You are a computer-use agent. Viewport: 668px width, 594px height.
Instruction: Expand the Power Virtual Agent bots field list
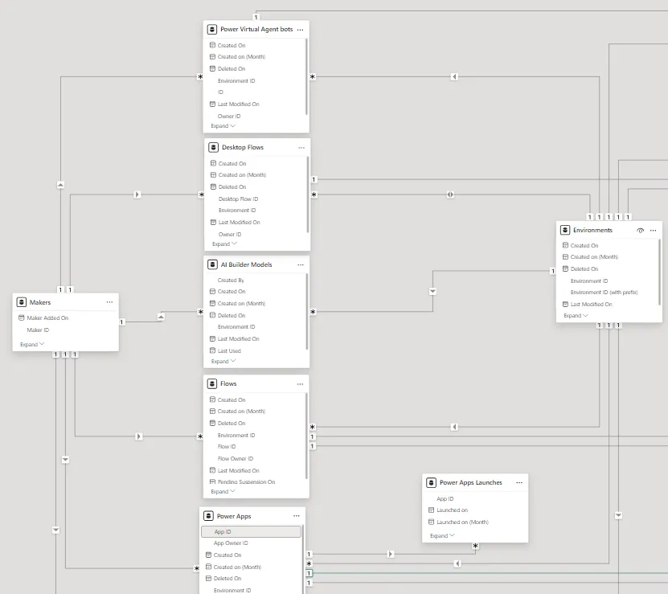point(223,126)
